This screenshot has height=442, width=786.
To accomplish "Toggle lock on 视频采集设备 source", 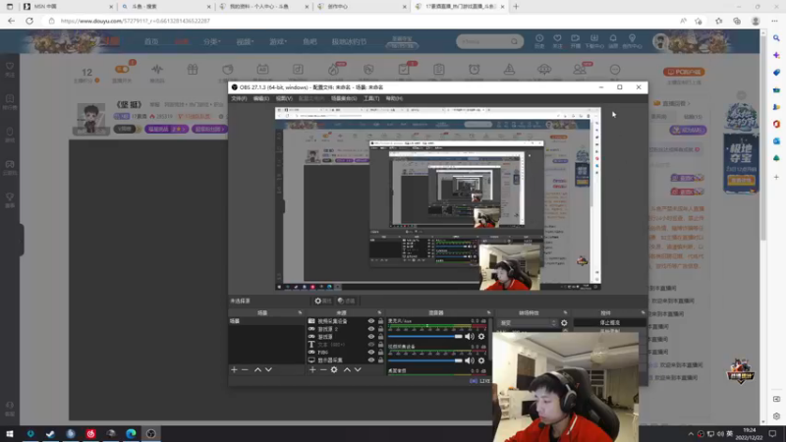I will (x=380, y=321).
